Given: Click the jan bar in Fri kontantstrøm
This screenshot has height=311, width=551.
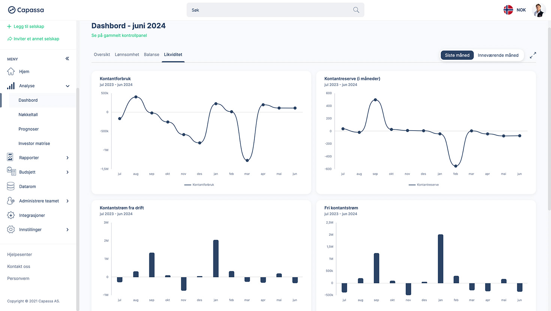Looking at the screenshot, I should coord(440,259).
